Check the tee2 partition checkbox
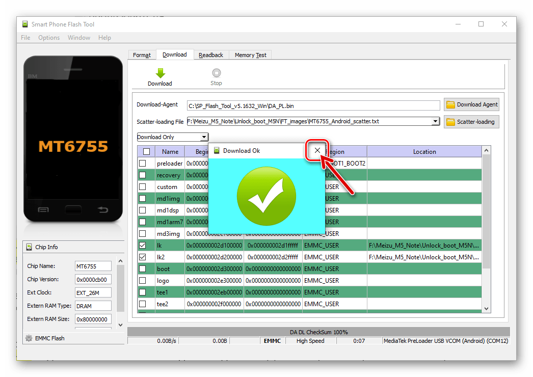Image resolution: width=533 pixels, height=377 pixels. point(143,304)
